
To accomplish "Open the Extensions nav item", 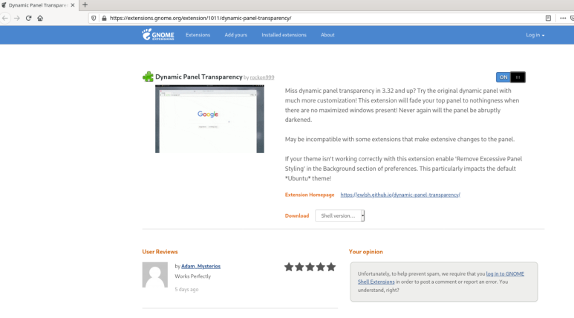I will point(198,35).
